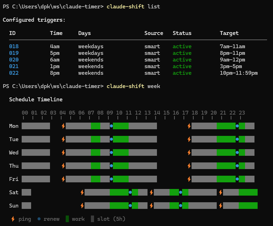
Task: Click the Wed row ping bolt near hour 04
Action: (x=63, y=153)
